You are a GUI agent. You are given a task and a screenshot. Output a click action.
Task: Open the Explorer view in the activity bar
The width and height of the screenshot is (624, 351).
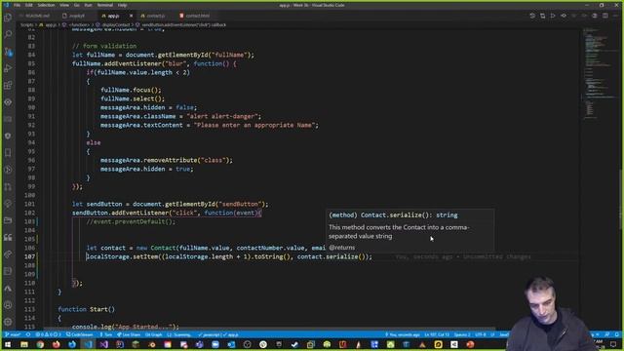(8, 18)
